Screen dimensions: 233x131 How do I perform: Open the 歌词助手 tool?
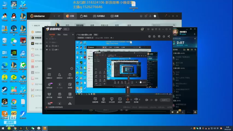[70, 95]
